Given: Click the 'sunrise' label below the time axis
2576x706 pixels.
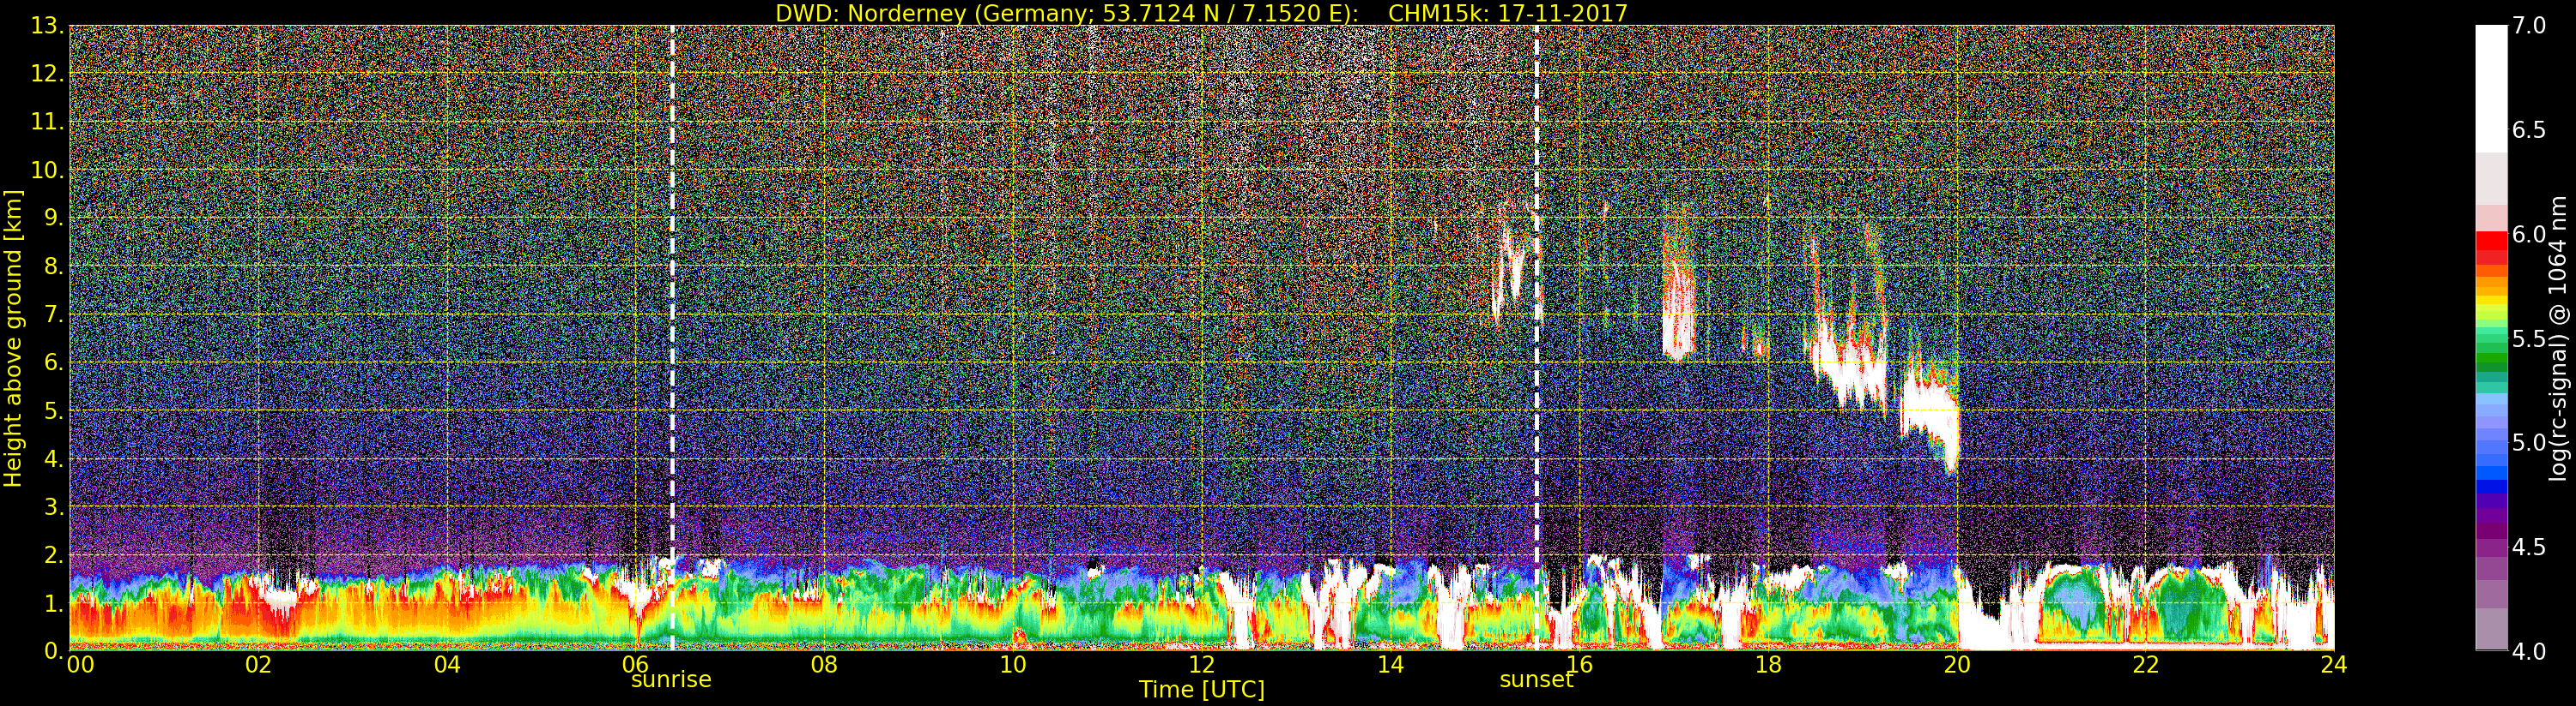Looking at the screenshot, I should coord(671,680).
